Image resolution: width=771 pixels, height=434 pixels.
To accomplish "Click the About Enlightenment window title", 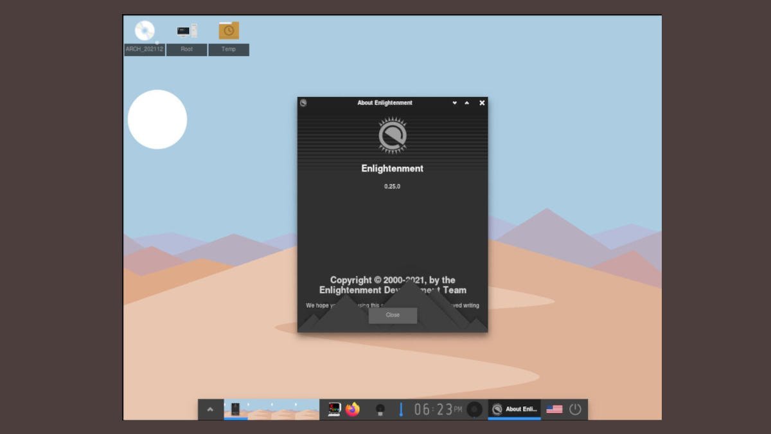I will (x=385, y=103).
